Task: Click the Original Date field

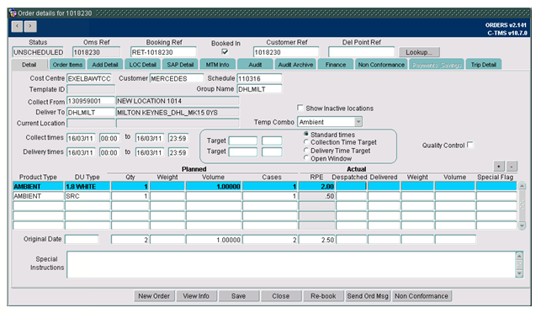Action: coord(82,239)
